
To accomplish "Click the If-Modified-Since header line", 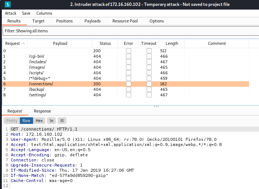I will tap(72, 170).
